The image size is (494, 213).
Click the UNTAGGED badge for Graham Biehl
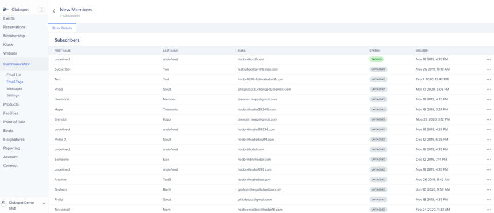(379, 189)
